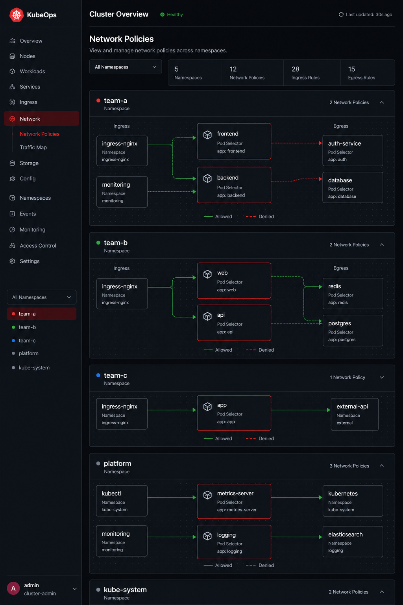Select team-c in sidebar namespace list

click(42, 341)
